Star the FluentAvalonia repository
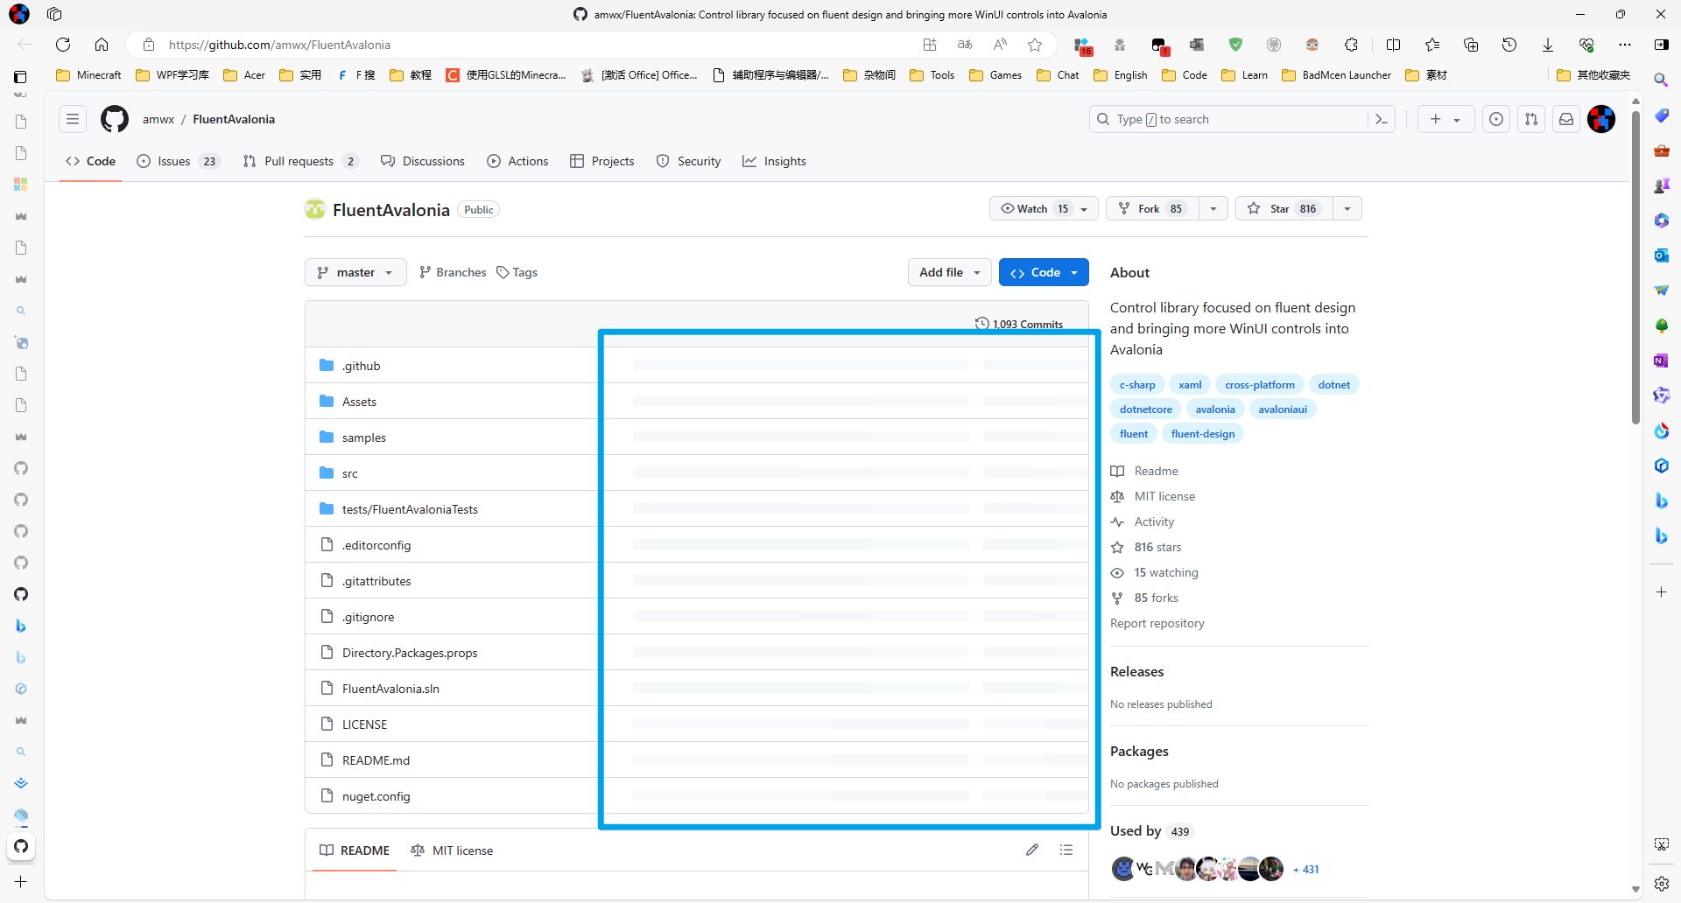The image size is (1681, 903). pyautogui.click(x=1284, y=208)
